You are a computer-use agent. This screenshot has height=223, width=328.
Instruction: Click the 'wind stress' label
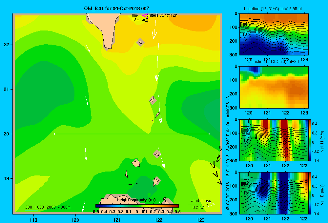200,200
